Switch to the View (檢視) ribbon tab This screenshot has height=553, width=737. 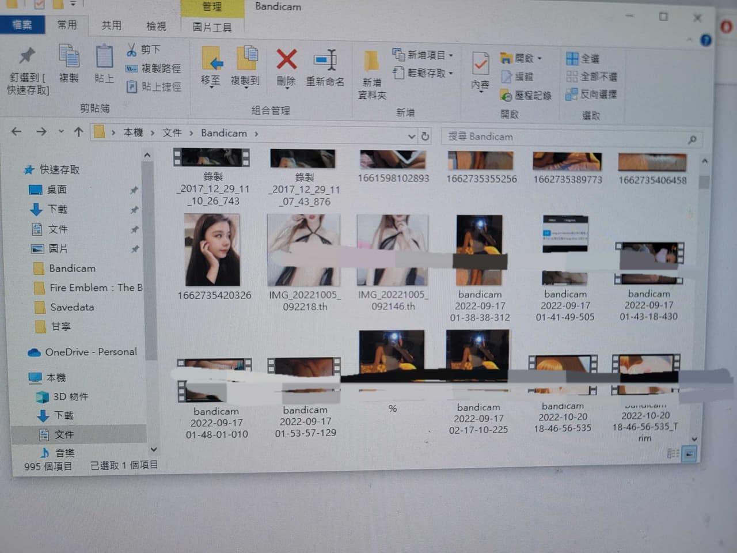[x=156, y=26]
